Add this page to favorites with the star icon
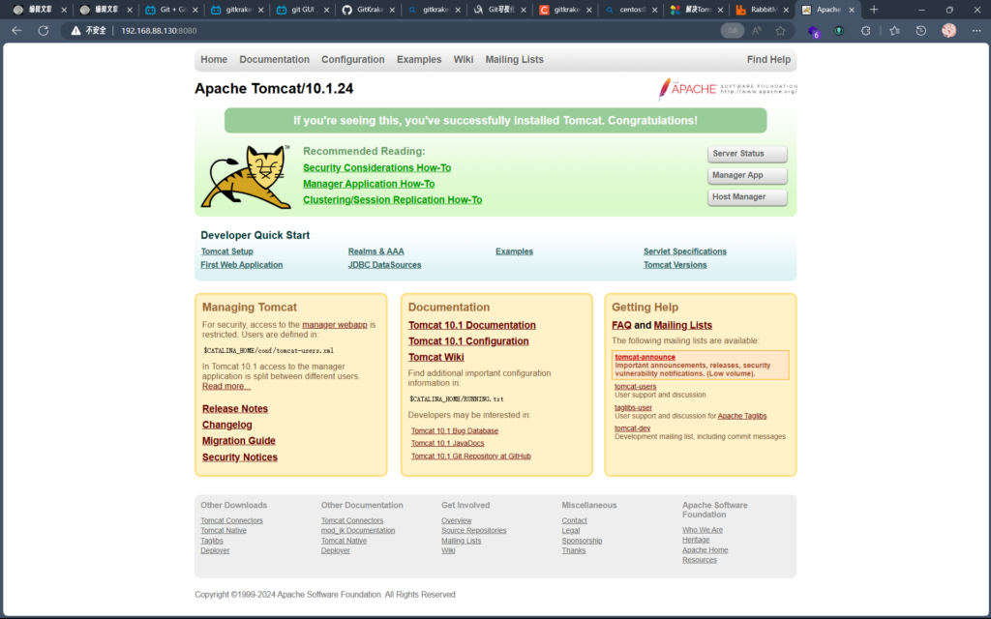This screenshot has width=991, height=619. pos(781,30)
